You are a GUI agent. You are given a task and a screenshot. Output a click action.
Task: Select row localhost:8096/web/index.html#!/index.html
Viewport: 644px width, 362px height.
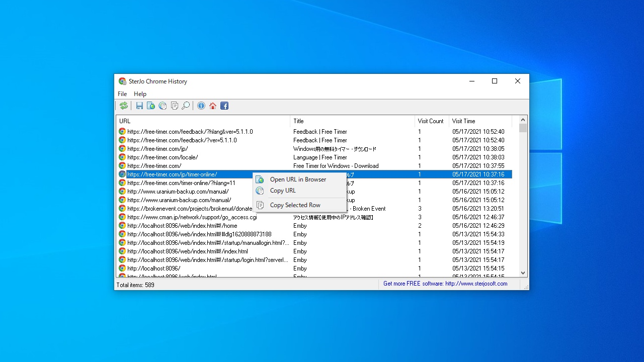click(314, 251)
